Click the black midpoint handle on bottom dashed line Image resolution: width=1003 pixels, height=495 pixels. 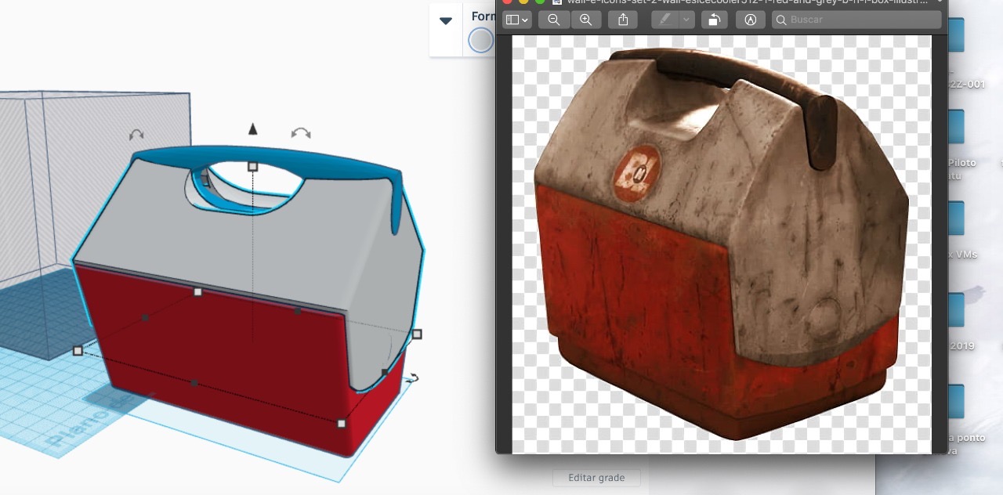(194, 383)
